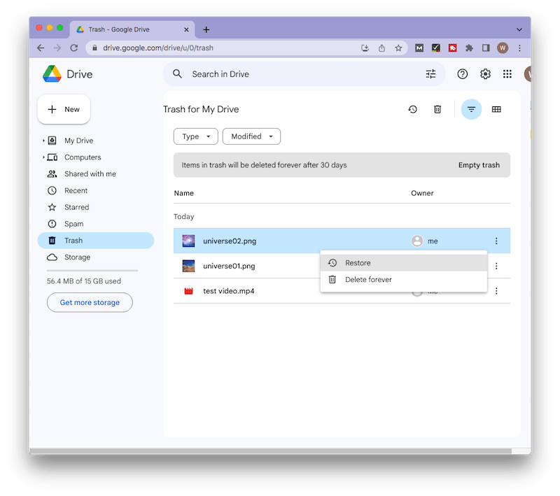Click storage usage progress bar
Viewport: 560px width, 496px height.
92,271
